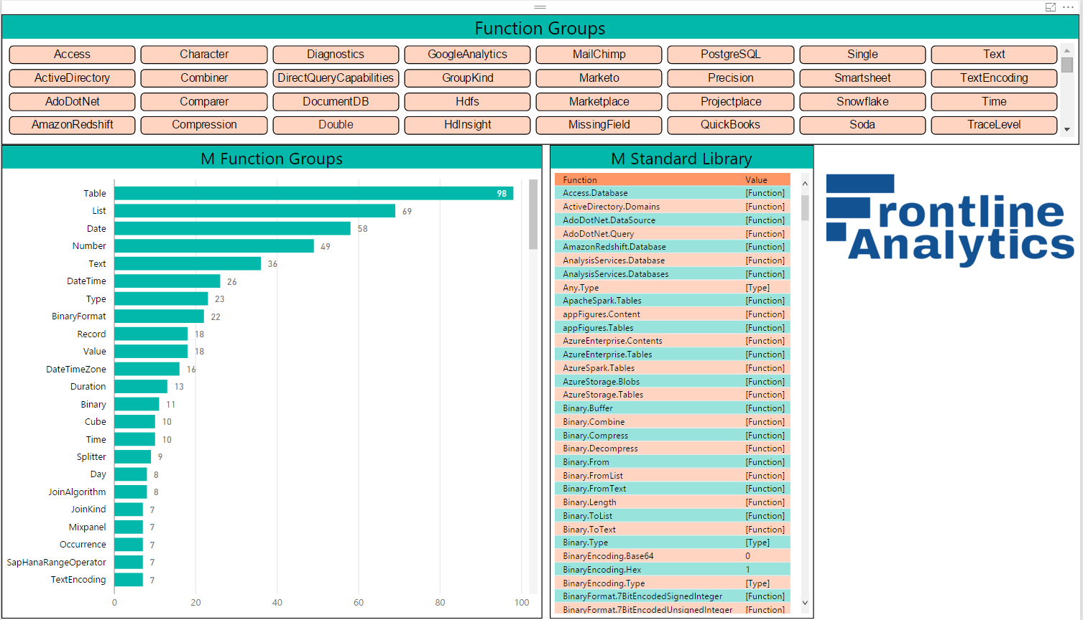Toggle the Access slicer filter
This screenshot has height=620, width=1083.
click(72, 55)
